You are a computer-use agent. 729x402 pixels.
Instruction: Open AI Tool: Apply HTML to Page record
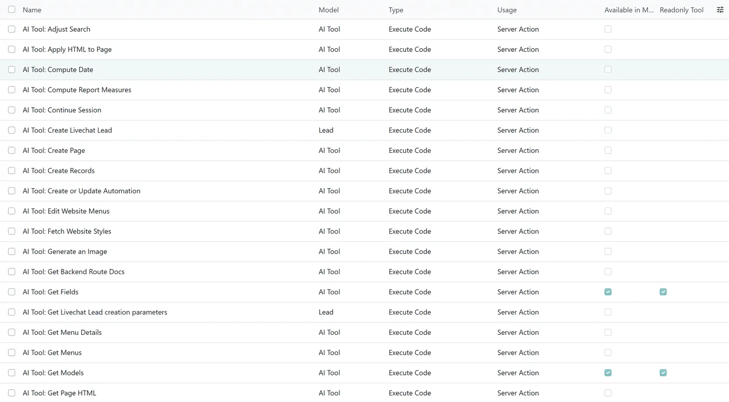point(67,49)
